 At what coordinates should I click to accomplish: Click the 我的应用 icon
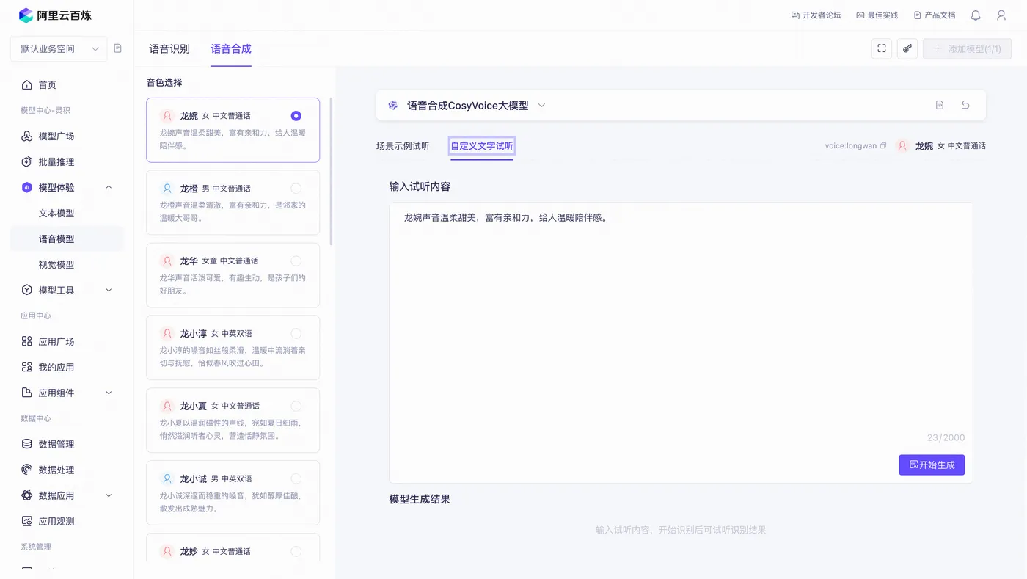(27, 368)
